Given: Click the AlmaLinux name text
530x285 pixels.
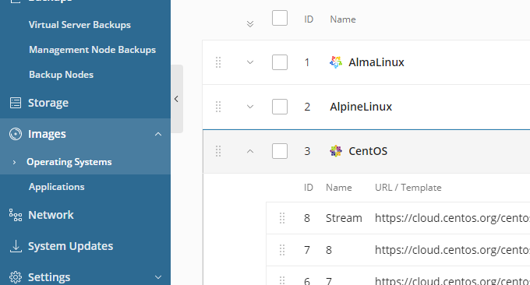Looking at the screenshot, I should [x=376, y=62].
